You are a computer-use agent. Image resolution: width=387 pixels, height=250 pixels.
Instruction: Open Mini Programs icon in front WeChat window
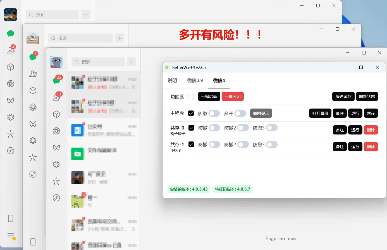point(56,198)
